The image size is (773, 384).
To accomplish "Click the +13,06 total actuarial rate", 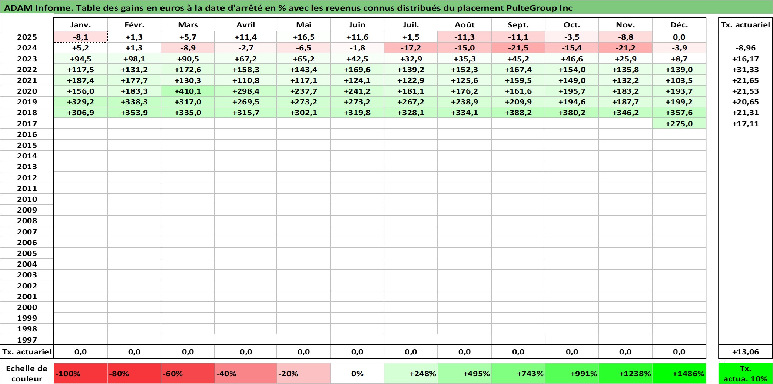I will pos(745,352).
